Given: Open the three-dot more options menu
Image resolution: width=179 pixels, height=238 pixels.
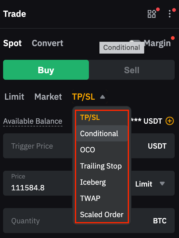Looking at the screenshot, I should [170, 14].
